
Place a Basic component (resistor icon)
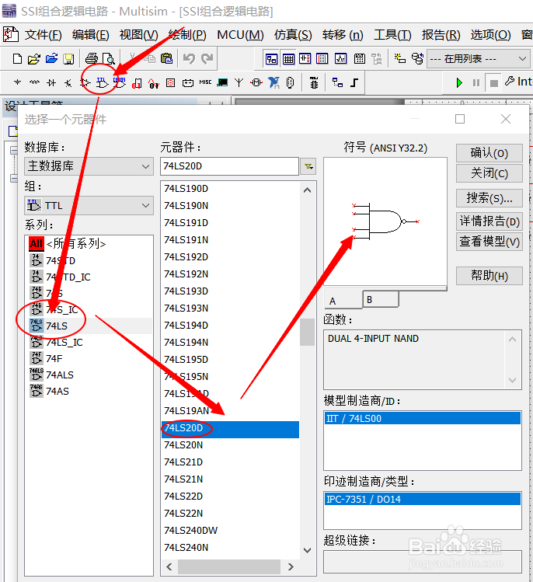pyautogui.click(x=34, y=82)
